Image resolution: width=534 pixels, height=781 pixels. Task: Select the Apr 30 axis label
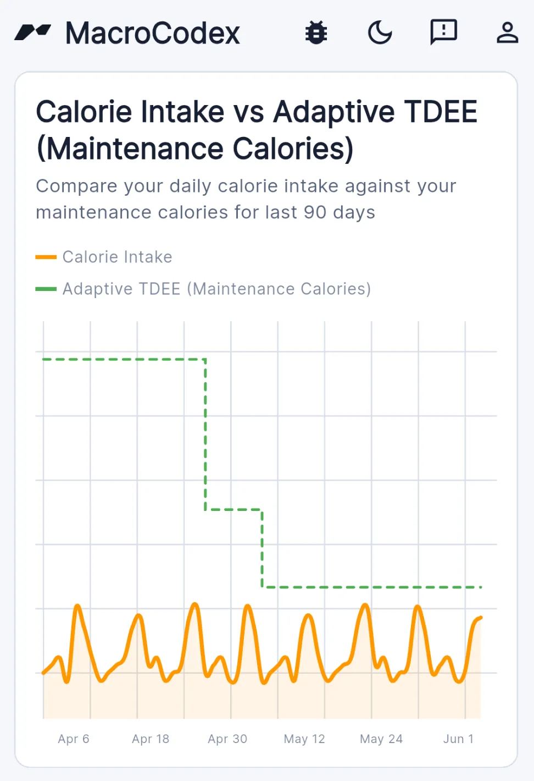point(227,739)
